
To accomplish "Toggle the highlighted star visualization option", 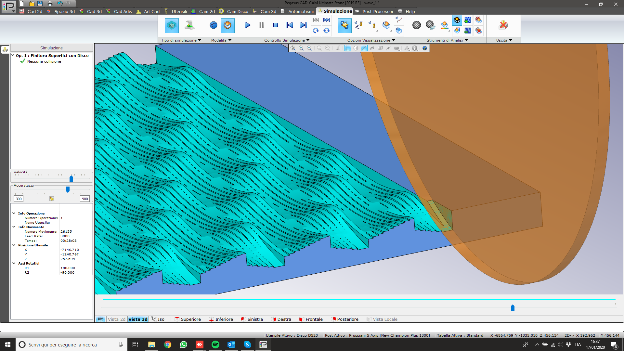I will pyautogui.click(x=344, y=25).
